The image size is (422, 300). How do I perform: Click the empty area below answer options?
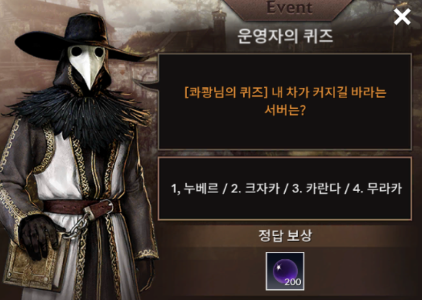(x=285, y=208)
